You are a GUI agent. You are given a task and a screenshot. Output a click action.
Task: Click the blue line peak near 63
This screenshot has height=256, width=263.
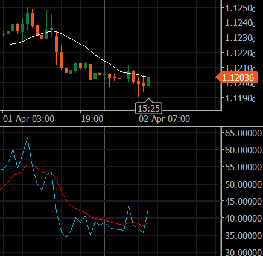(28, 138)
